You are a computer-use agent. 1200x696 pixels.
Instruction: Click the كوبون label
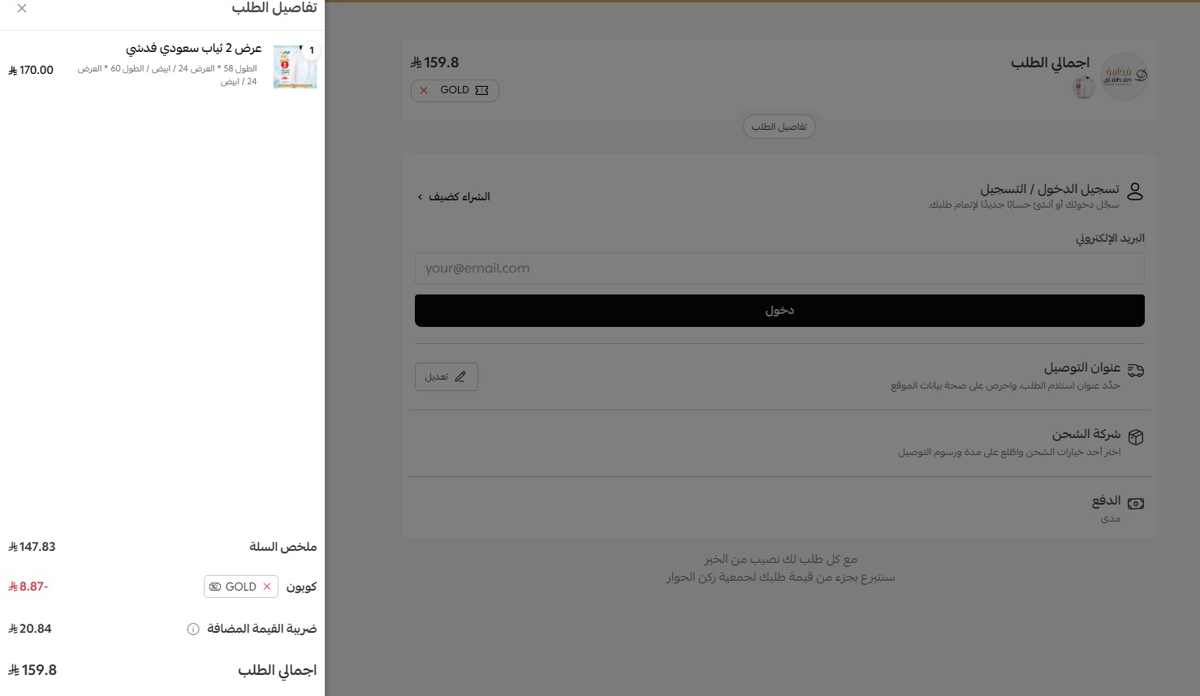[301, 586]
